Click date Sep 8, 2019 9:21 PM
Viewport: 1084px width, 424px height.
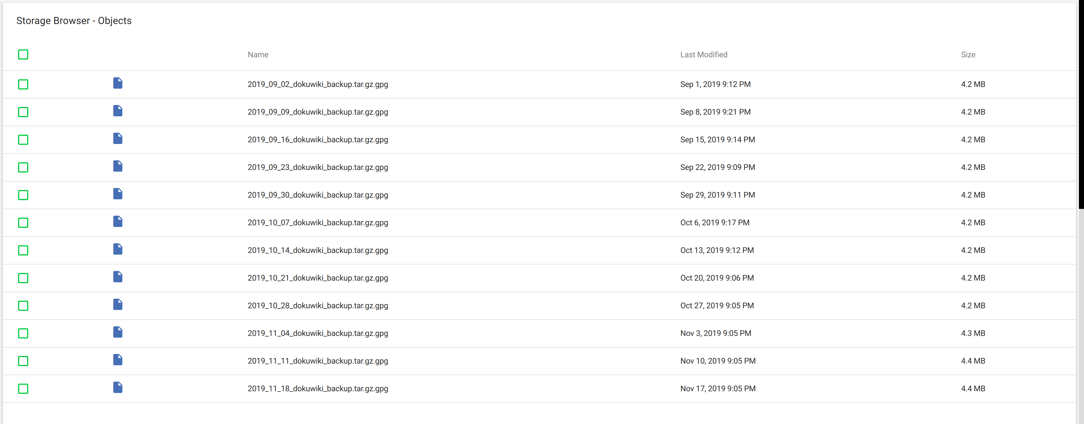pyautogui.click(x=715, y=112)
